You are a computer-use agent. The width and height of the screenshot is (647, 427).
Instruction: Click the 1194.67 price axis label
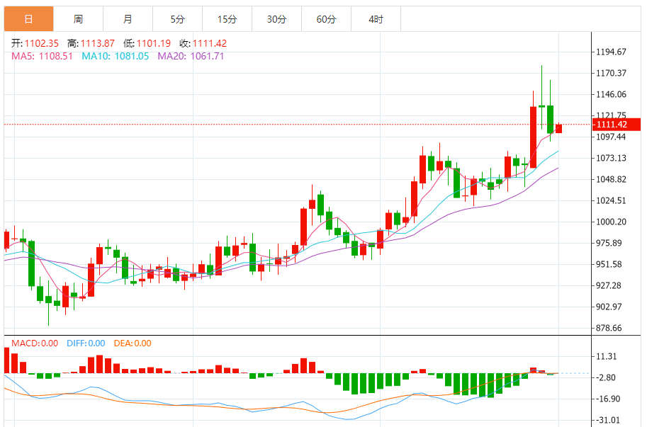click(611, 52)
